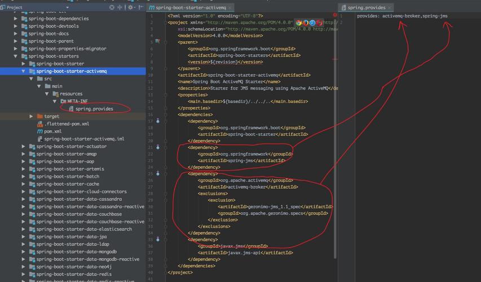The width and height of the screenshot is (481, 282).
Task: Click the Maven gutter icon on line 5
Action: [x=157, y=41]
